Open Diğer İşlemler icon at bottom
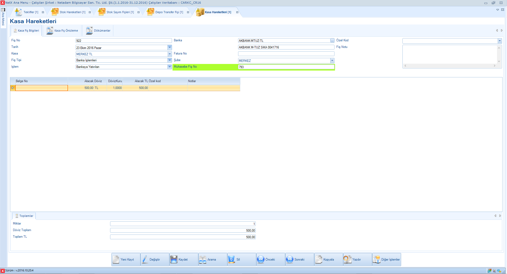This screenshot has height=274, width=507. point(376,260)
